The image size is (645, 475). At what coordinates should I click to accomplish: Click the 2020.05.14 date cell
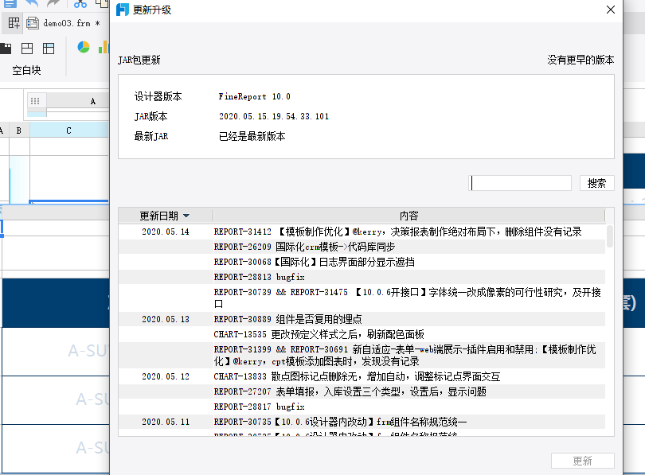(x=166, y=232)
